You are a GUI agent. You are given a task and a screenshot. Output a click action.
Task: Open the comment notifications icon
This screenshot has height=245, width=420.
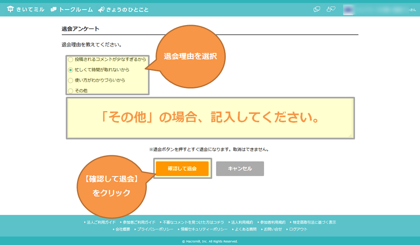coord(317,10)
